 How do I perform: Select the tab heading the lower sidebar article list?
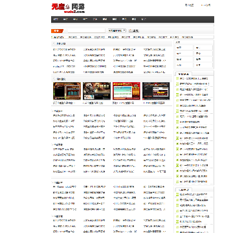coord(184,190)
